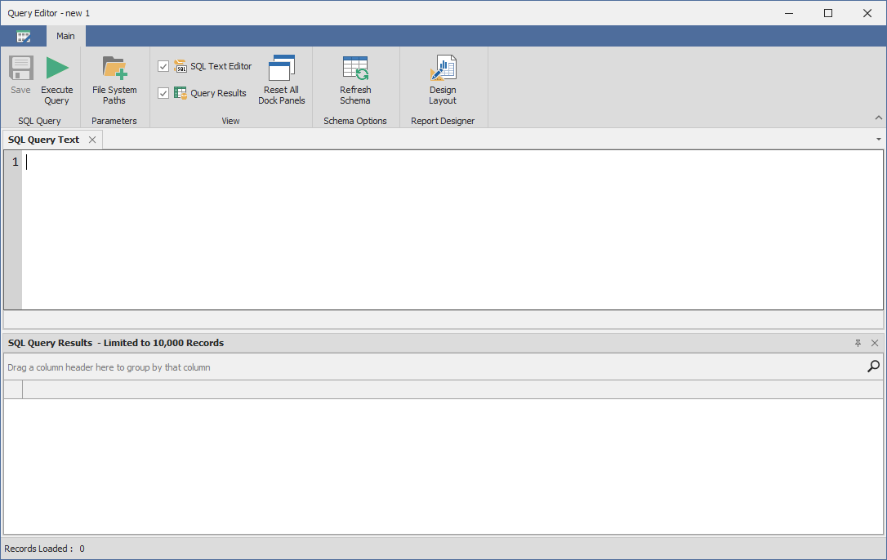Toggle the pin on SQL Query Results panel
Viewport: 887px width, 560px height.
click(858, 343)
